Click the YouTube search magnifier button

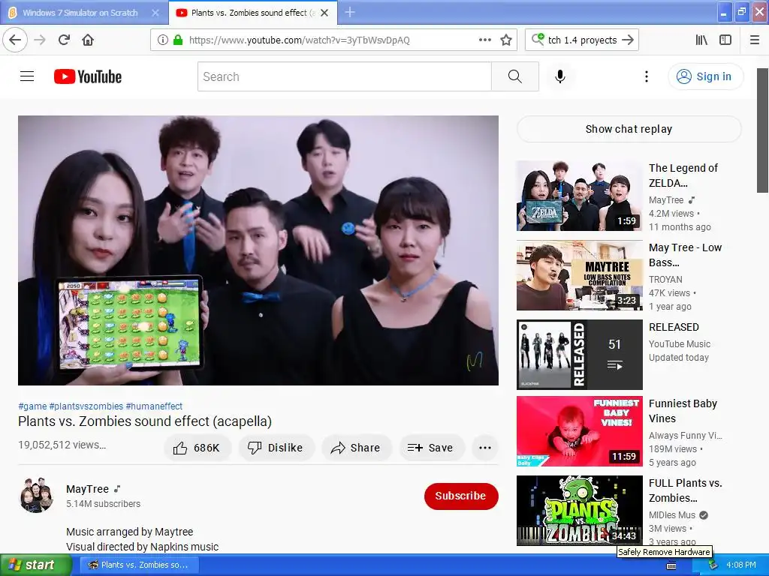coord(515,76)
